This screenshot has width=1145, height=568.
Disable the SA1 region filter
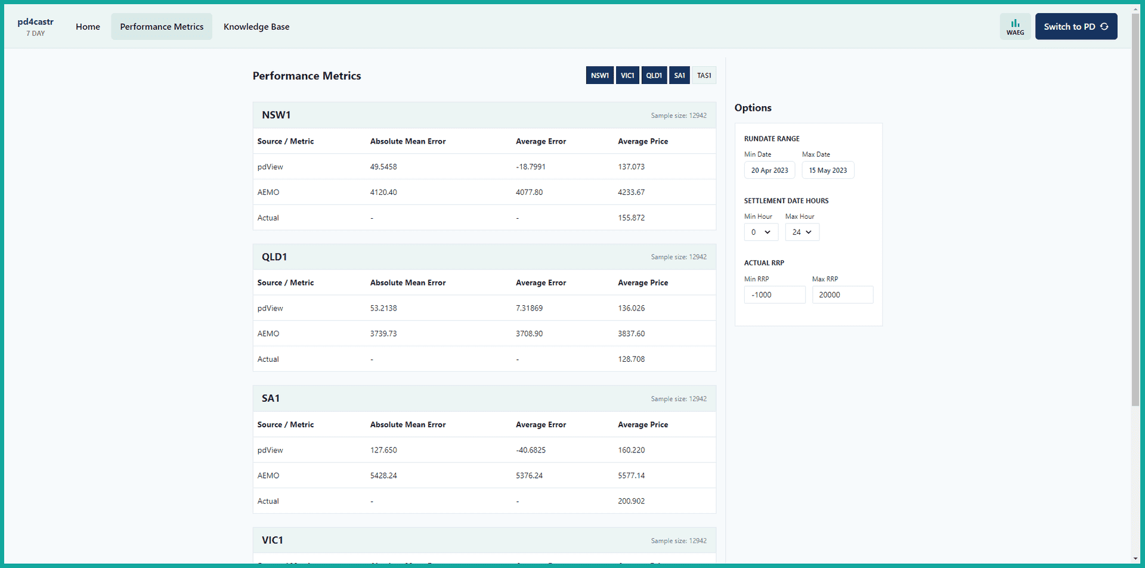(679, 76)
